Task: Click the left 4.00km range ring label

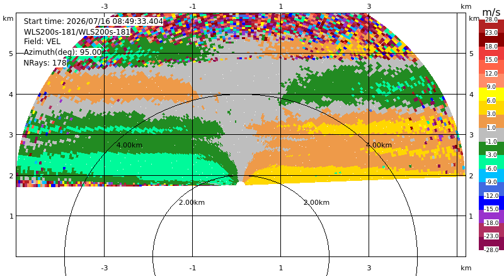Action: (x=129, y=145)
